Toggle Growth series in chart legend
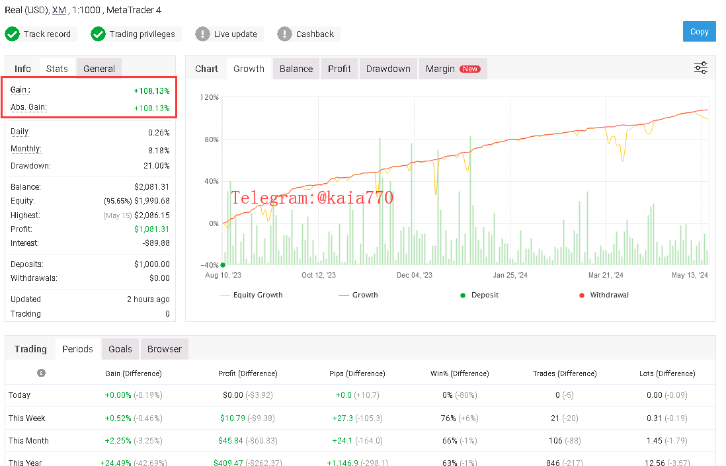The width and height of the screenshot is (726, 466). [358, 295]
